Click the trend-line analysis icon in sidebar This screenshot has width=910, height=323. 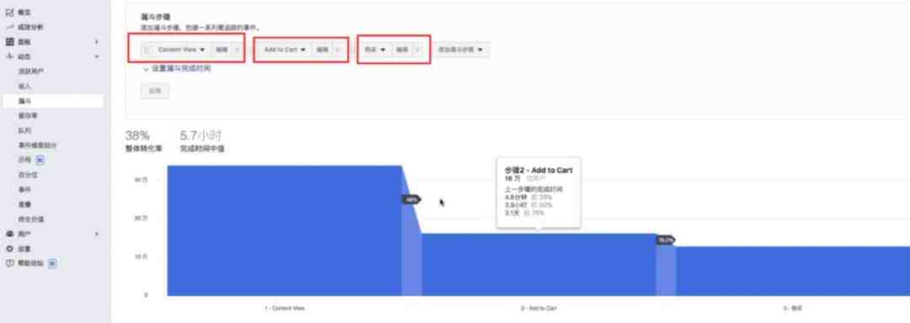(x=10, y=27)
